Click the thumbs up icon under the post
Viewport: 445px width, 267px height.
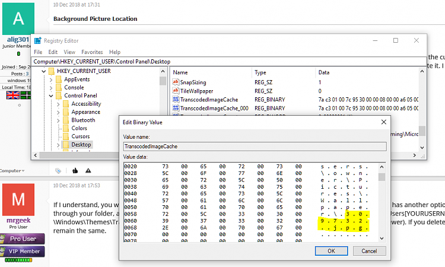click(x=75, y=170)
